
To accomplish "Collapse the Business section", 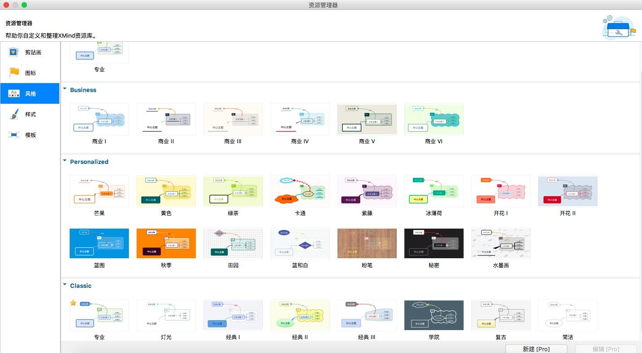I will (x=65, y=89).
